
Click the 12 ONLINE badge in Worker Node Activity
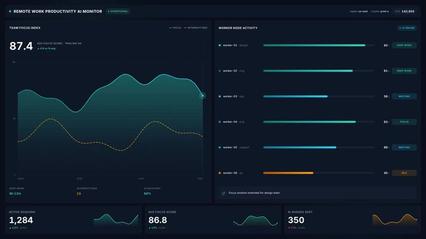(407, 28)
